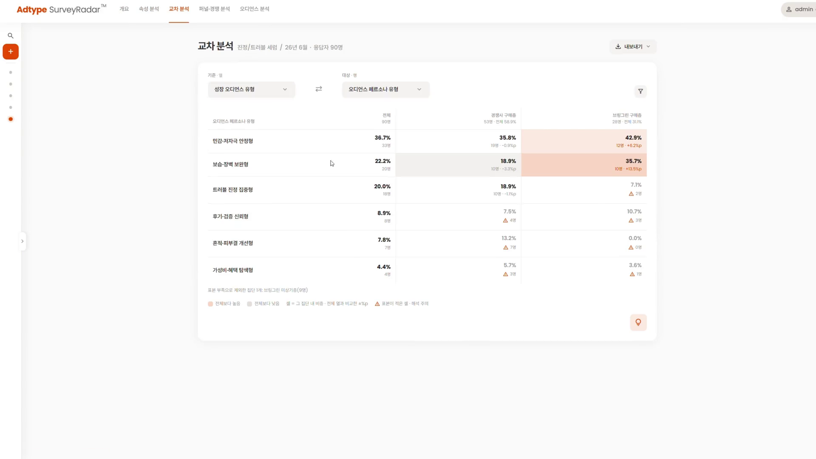Image resolution: width=816 pixels, height=459 pixels.
Task: Click the orange plus button in sidebar
Action: point(11,51)
